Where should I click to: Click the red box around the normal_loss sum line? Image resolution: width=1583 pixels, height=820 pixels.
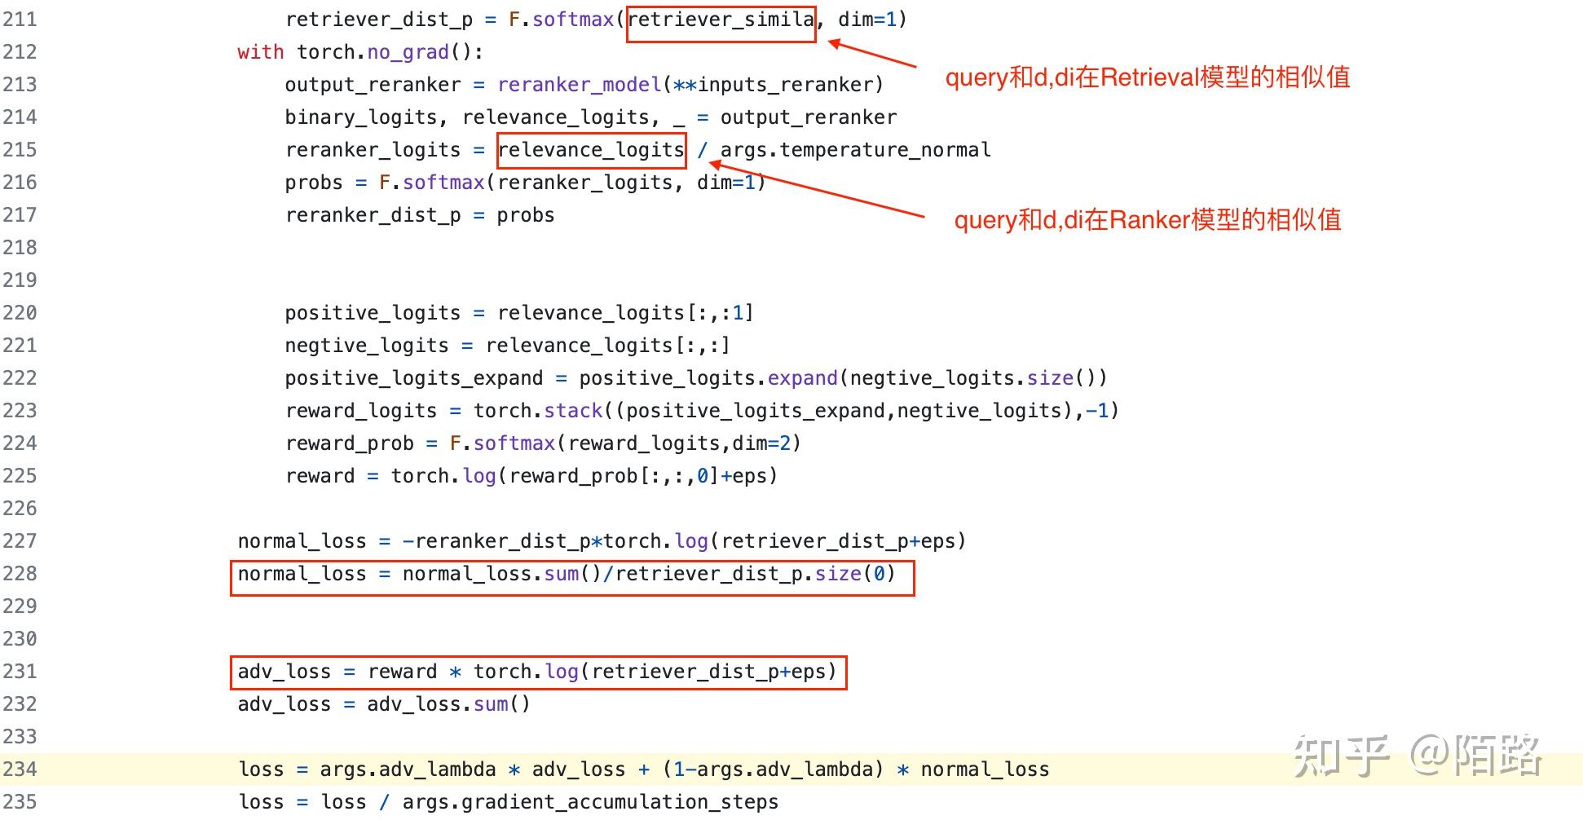pos(573,576)
